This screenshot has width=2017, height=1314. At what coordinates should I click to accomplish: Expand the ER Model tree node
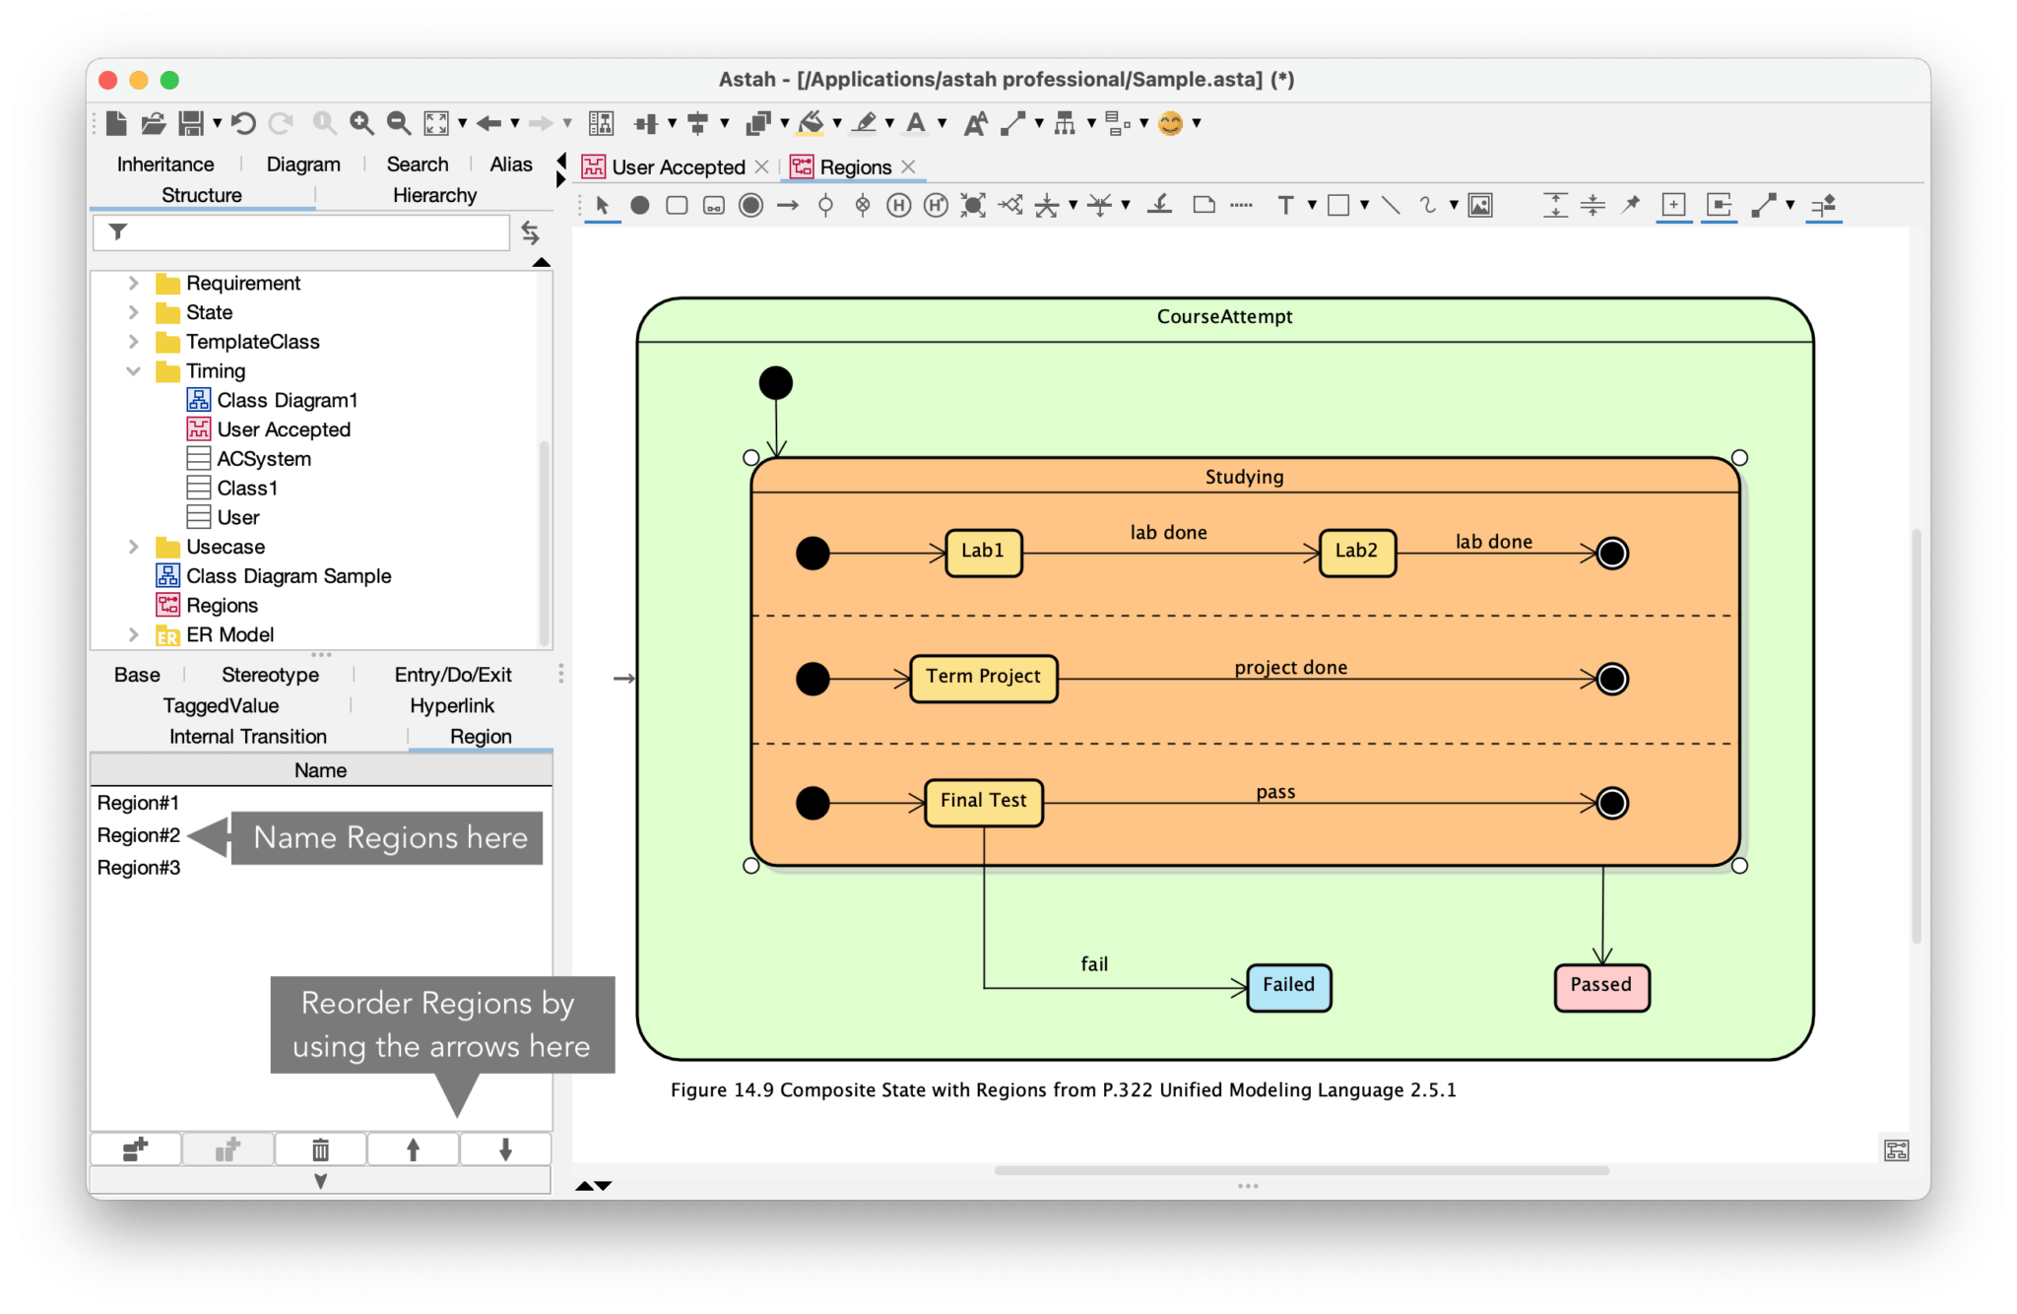(x=135, y=634)
